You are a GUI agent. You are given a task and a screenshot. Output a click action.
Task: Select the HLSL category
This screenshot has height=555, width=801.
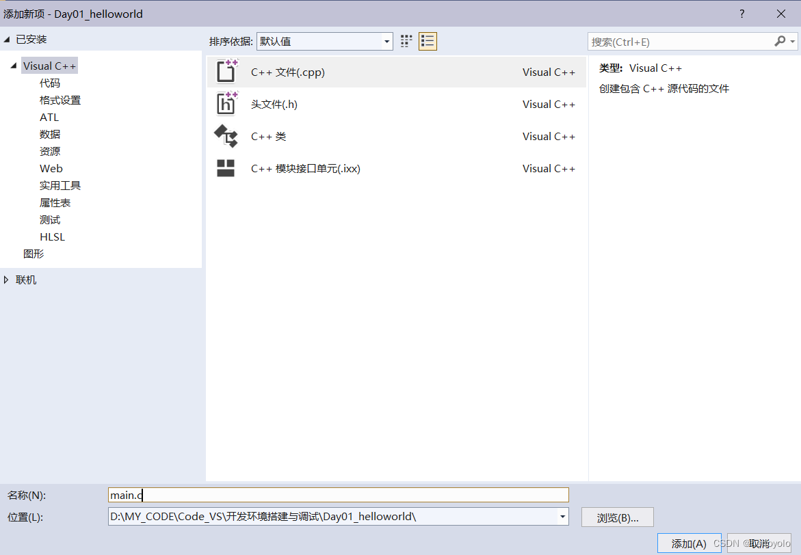coord(52,237)
